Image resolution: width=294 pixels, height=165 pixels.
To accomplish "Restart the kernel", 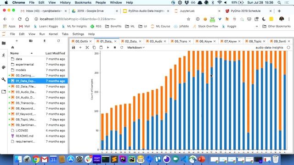I will pos(122,48).
